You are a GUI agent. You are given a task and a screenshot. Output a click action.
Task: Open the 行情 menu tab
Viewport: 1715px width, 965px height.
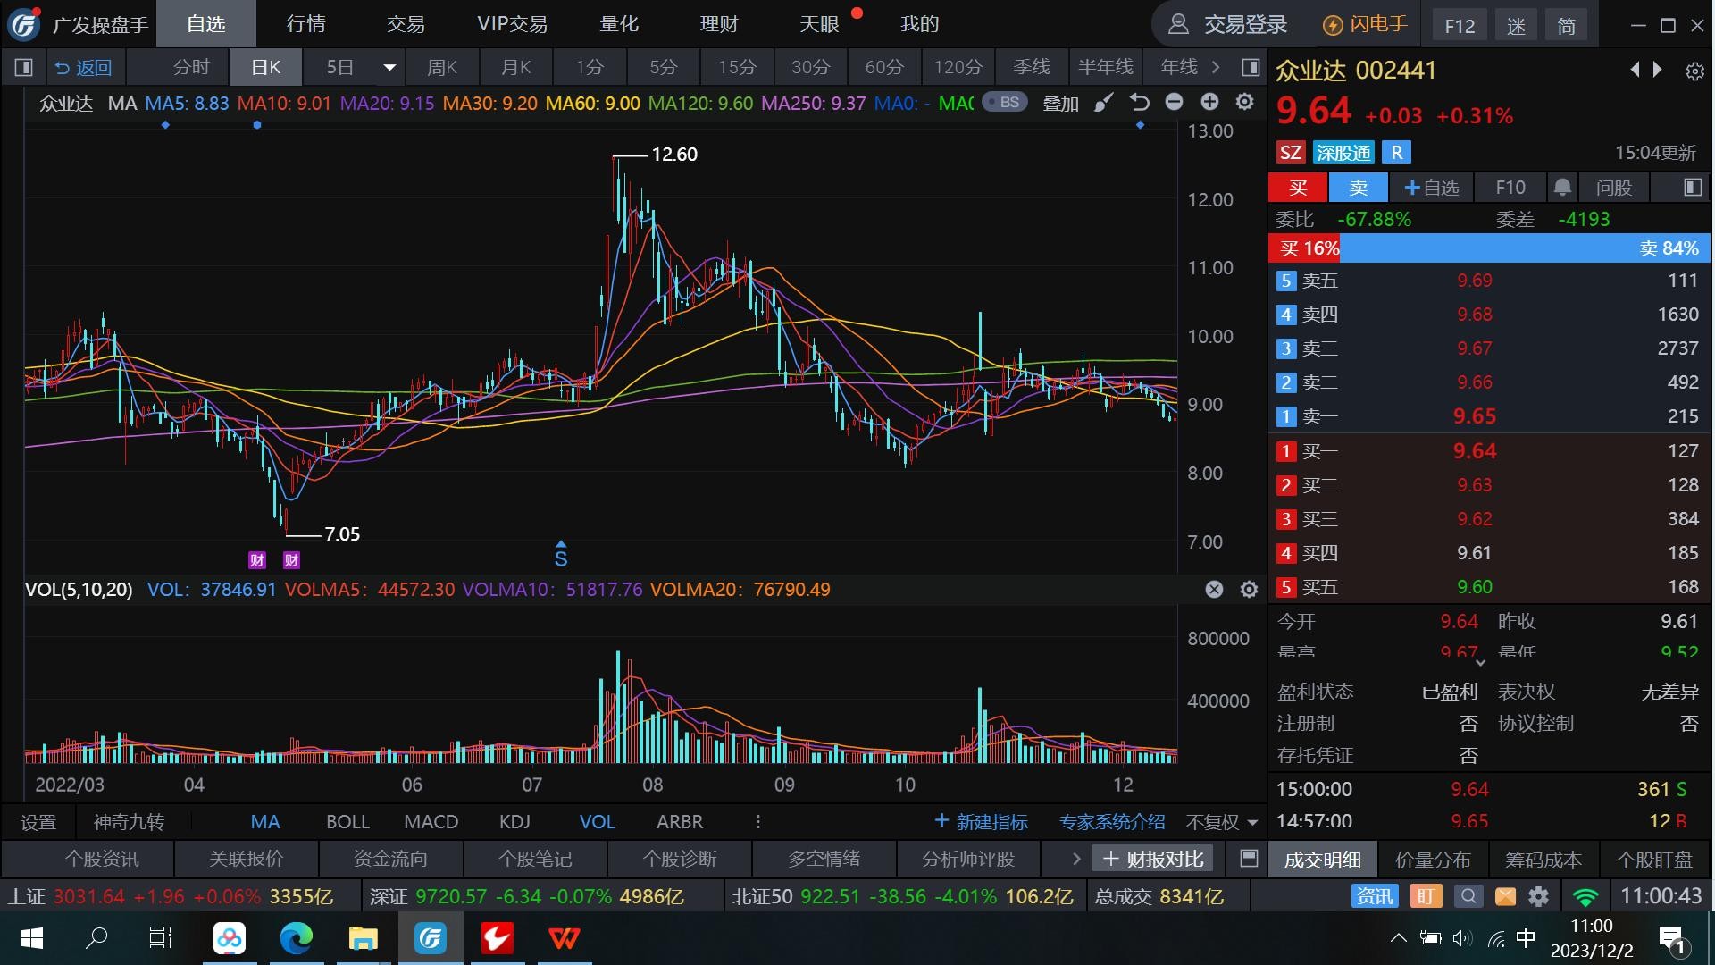coord(305,24)
